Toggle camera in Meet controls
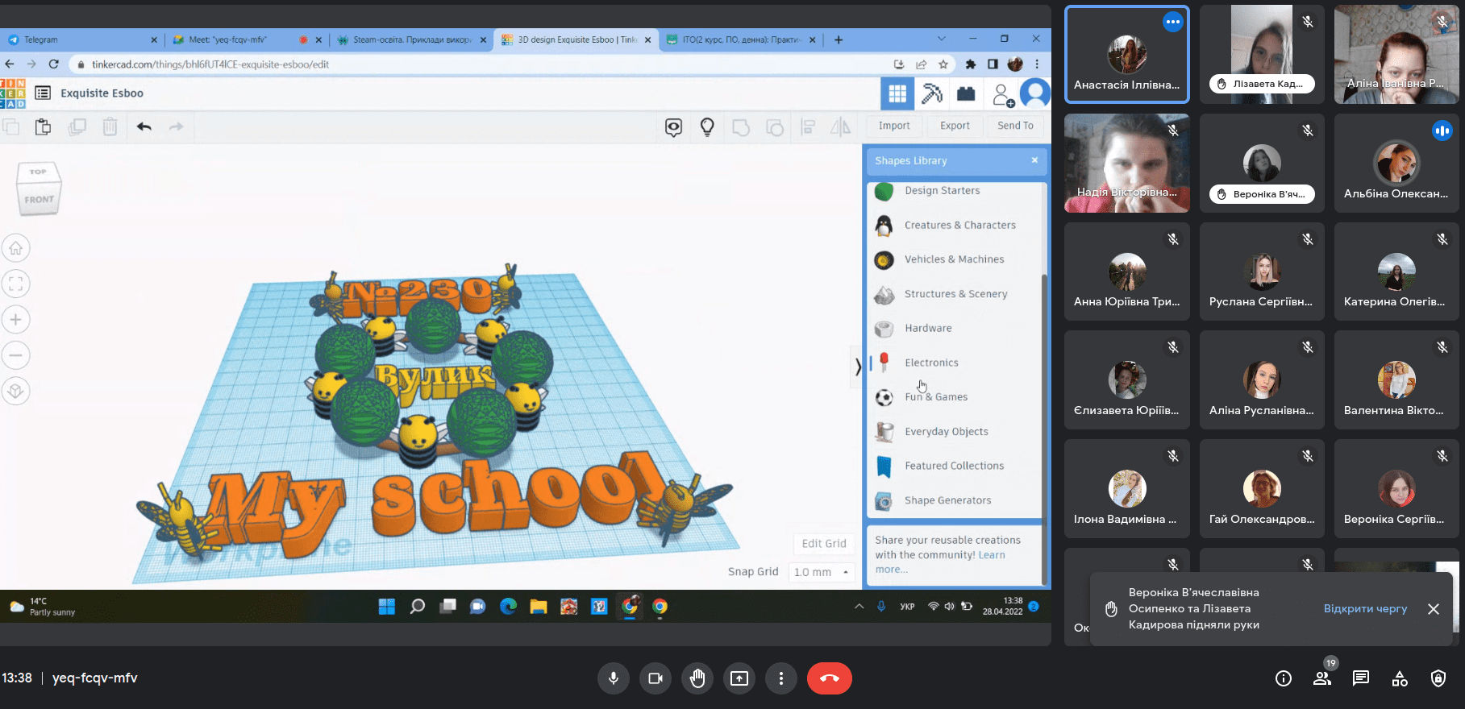The height and width of the screenshot is (709, 1465). (655, 678)
